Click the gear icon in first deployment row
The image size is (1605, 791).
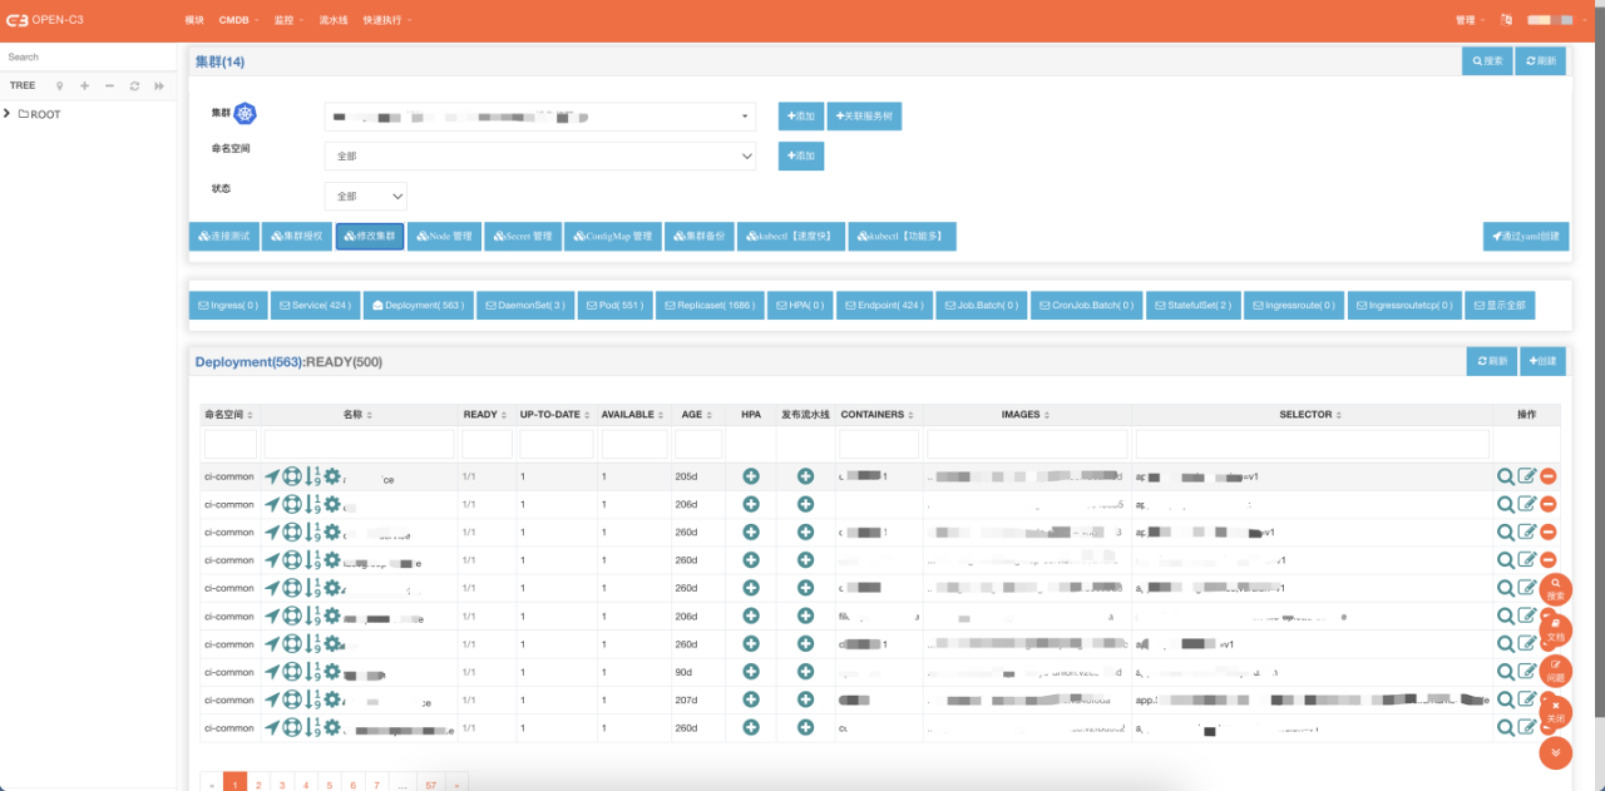tap(332, 476)
